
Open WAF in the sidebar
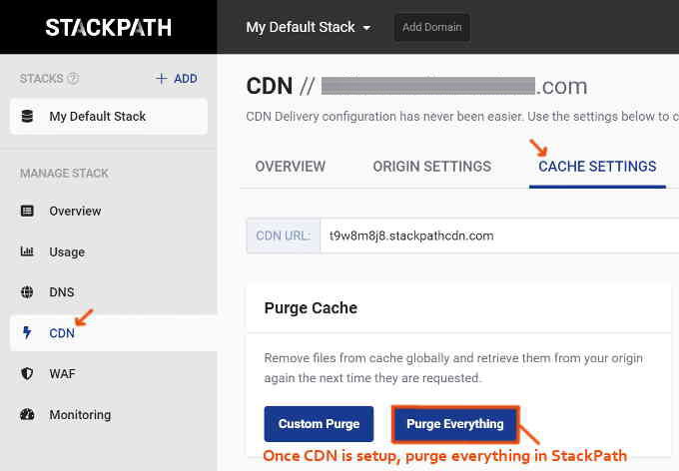(62, 373)
